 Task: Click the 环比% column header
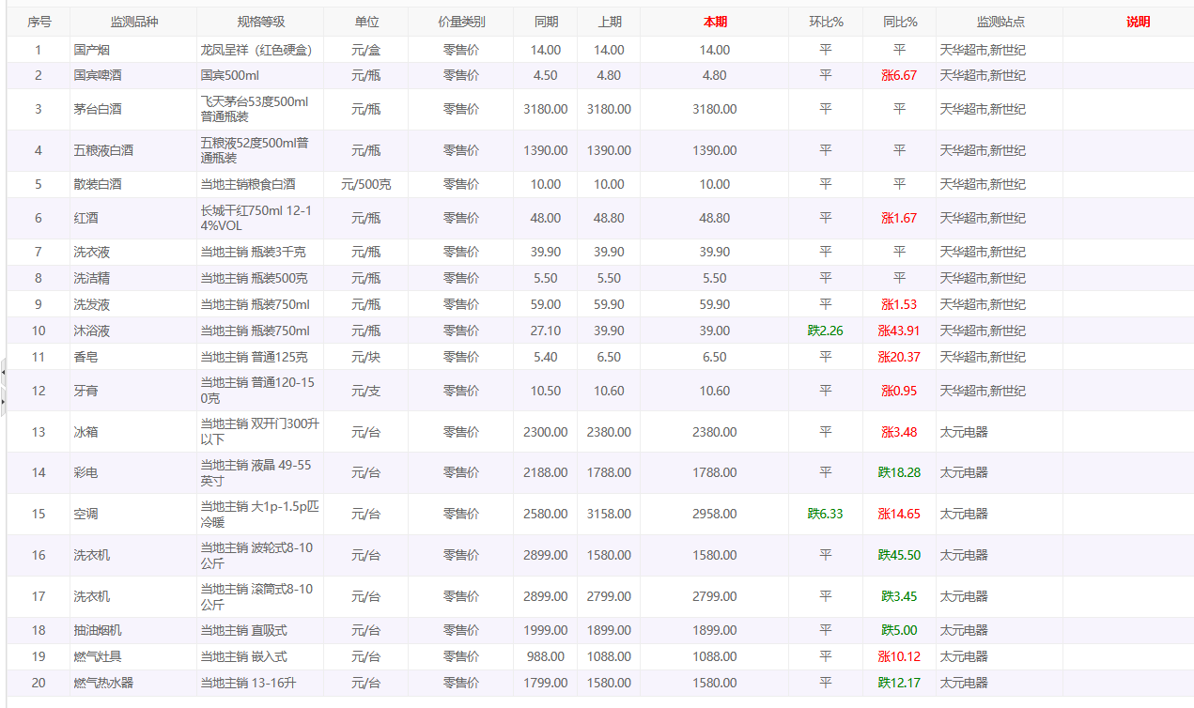coord(826,22)
